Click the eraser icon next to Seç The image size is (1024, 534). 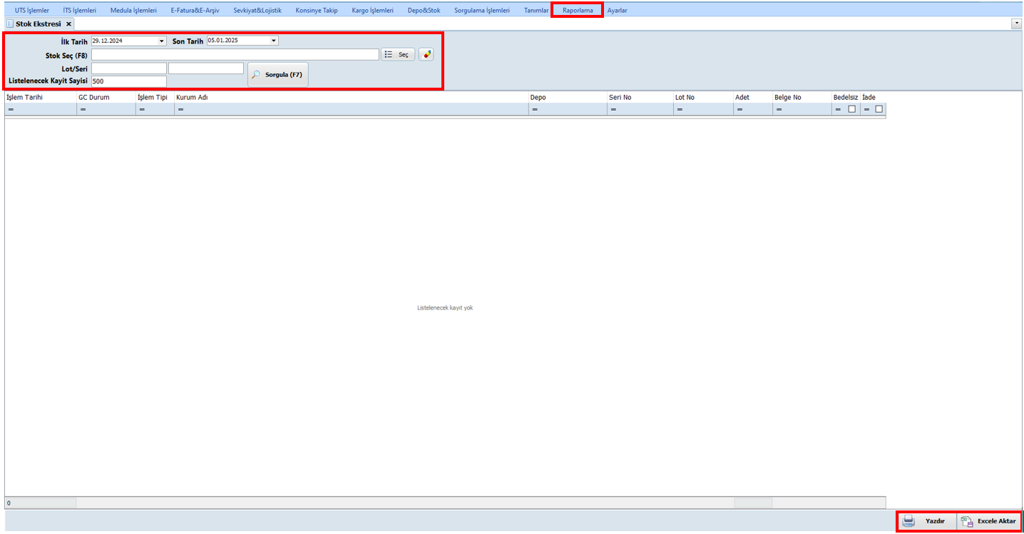click(426, 54)
